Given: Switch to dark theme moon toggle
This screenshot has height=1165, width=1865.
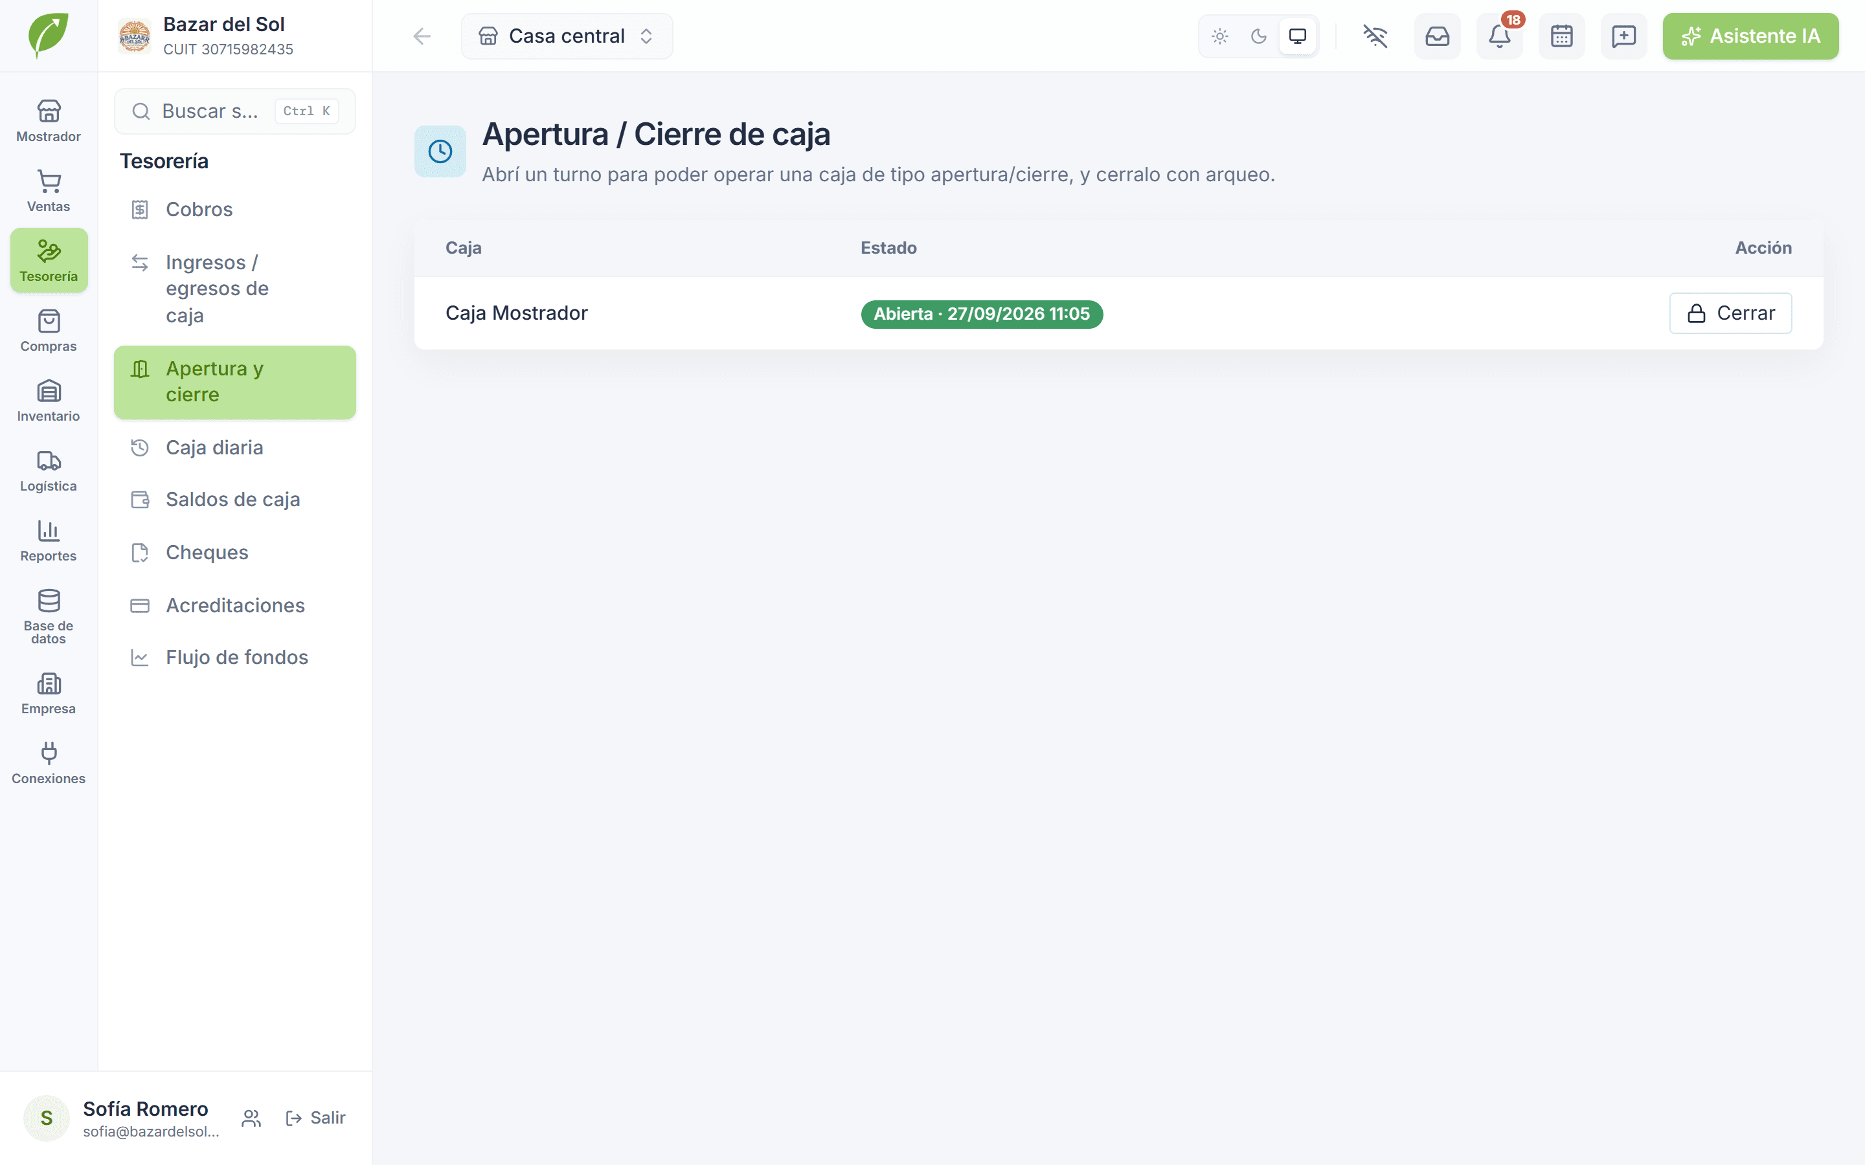Looking at the screenshot, I should [1258, 36].
